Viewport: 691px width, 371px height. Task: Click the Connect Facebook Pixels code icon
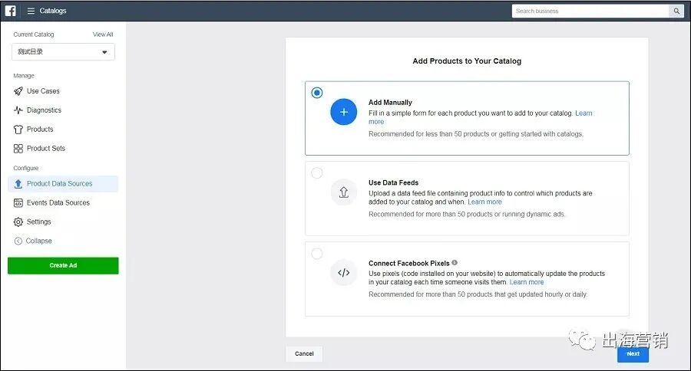[344, 273]
